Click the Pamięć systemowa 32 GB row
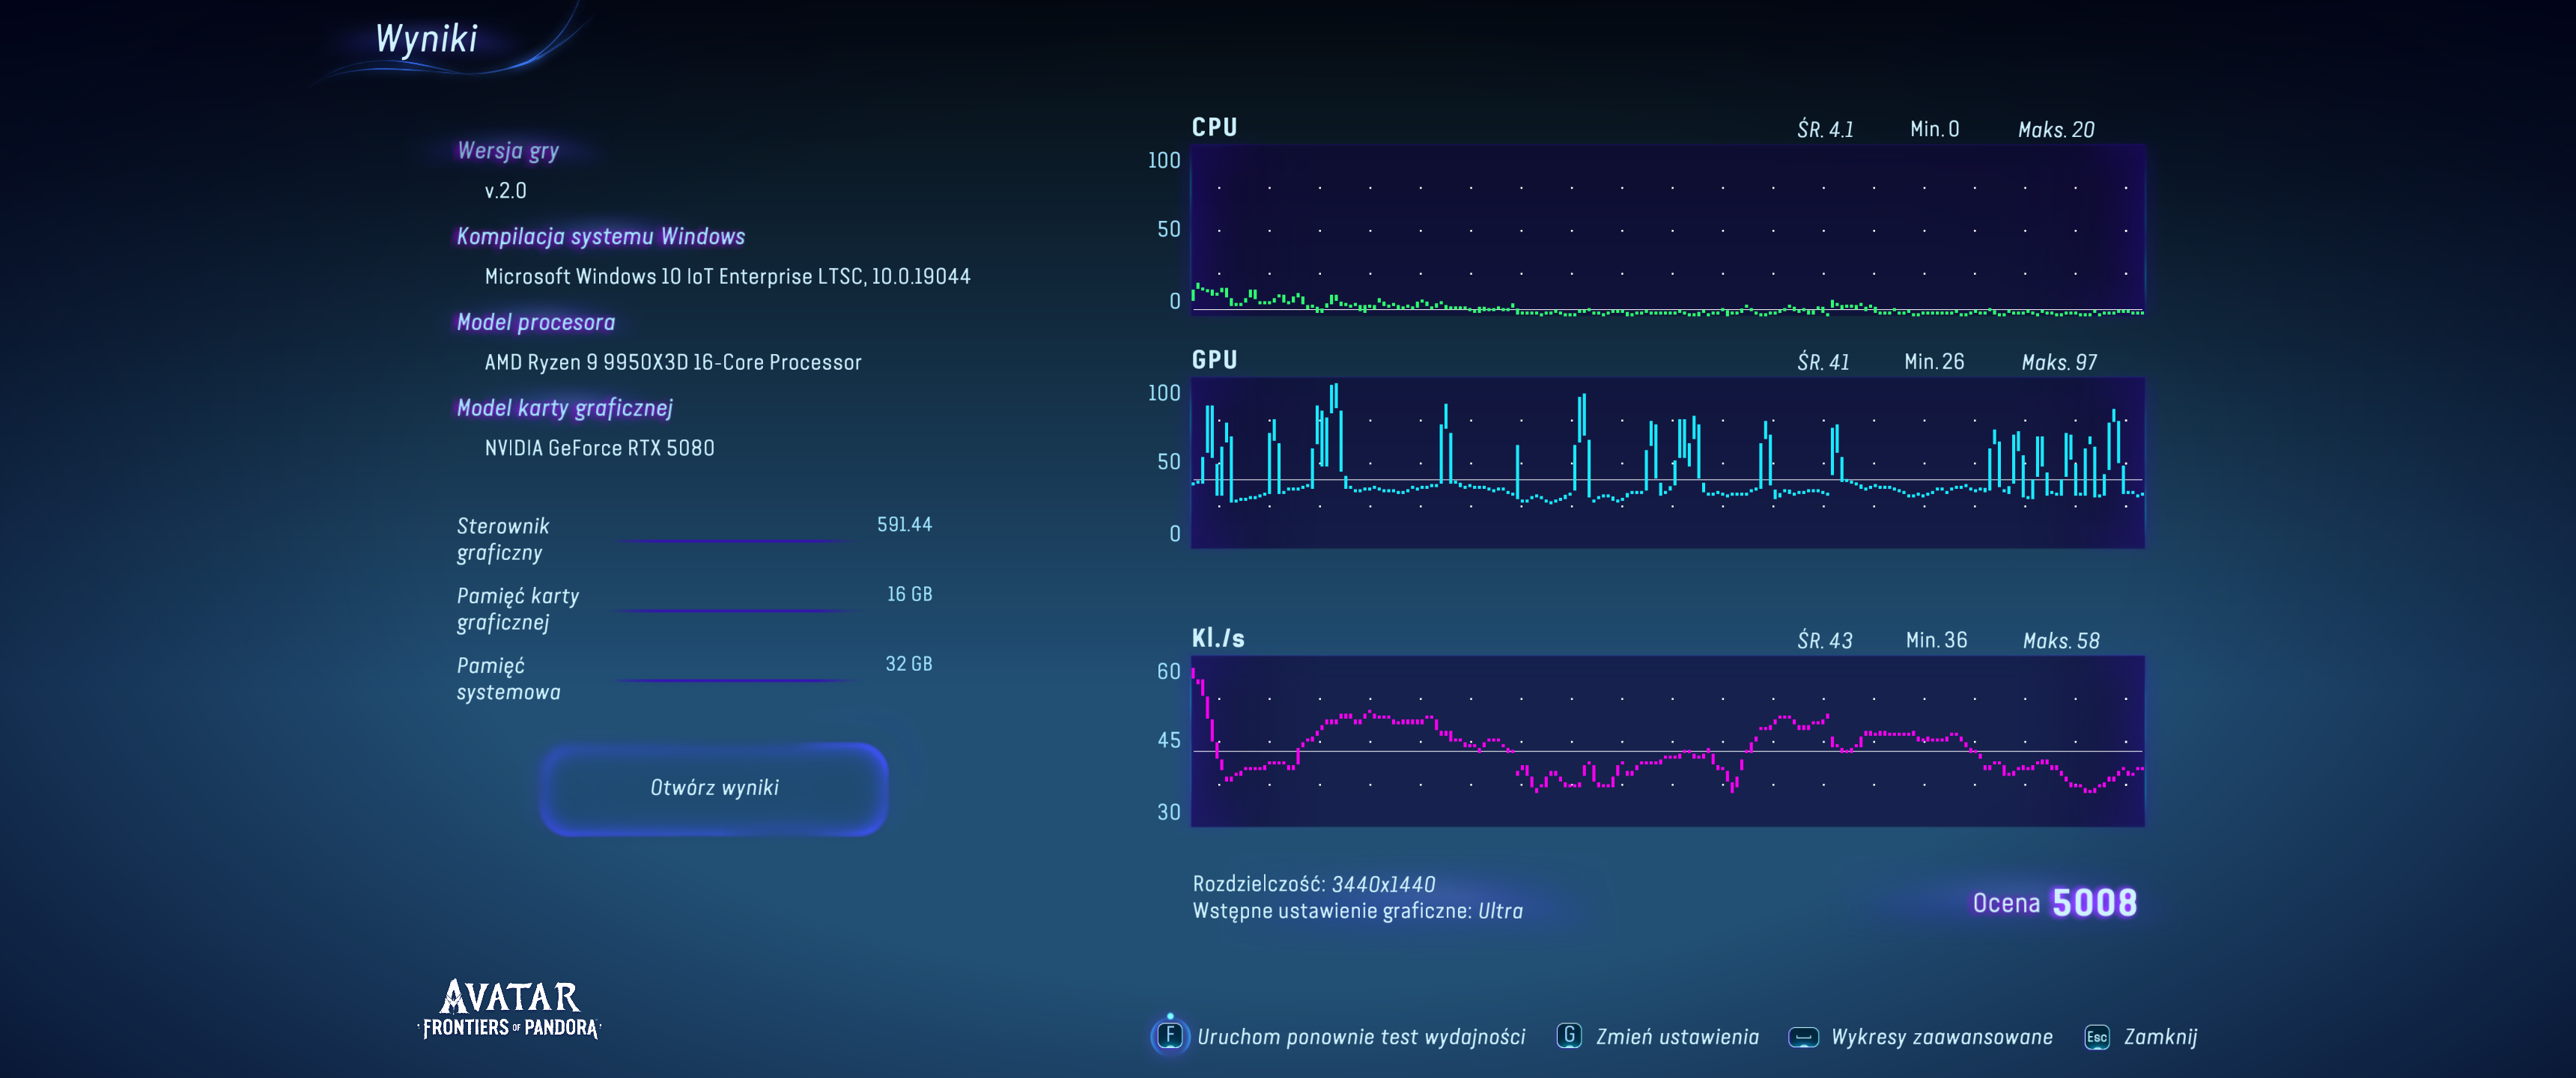The height and width of the screenshot is (1078, 2576). click(694, 678)
